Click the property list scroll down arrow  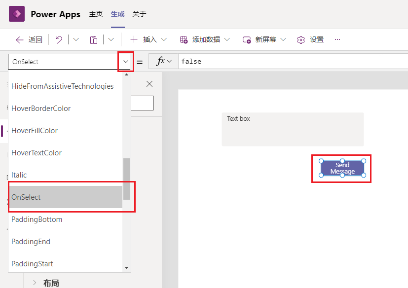tap(126, 268)
